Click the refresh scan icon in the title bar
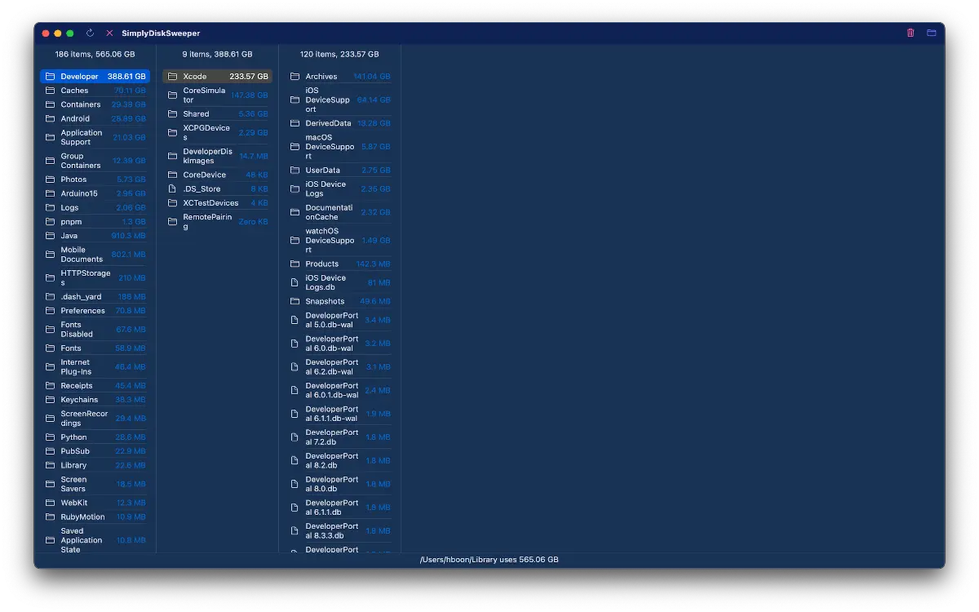The width and height of the screenshot is (979, 612). (x=90, y=33)
